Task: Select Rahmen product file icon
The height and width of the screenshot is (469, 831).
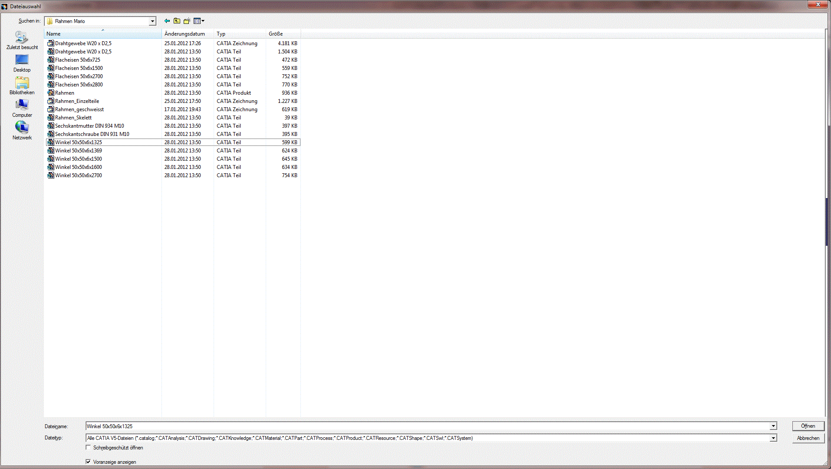Action: click(x=51, y=92)
